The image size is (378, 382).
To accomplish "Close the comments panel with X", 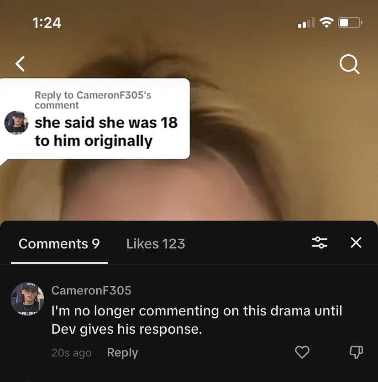I will click(356, 243).
